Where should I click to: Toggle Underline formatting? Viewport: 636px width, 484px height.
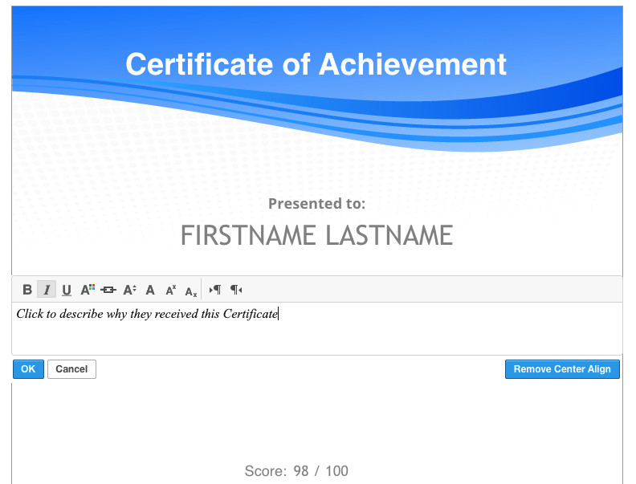coord(67,290)
